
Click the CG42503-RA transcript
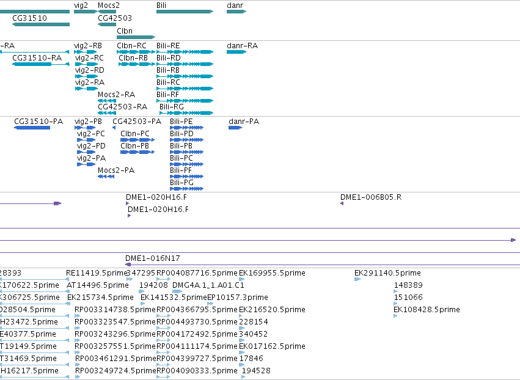tap(107, 113)
